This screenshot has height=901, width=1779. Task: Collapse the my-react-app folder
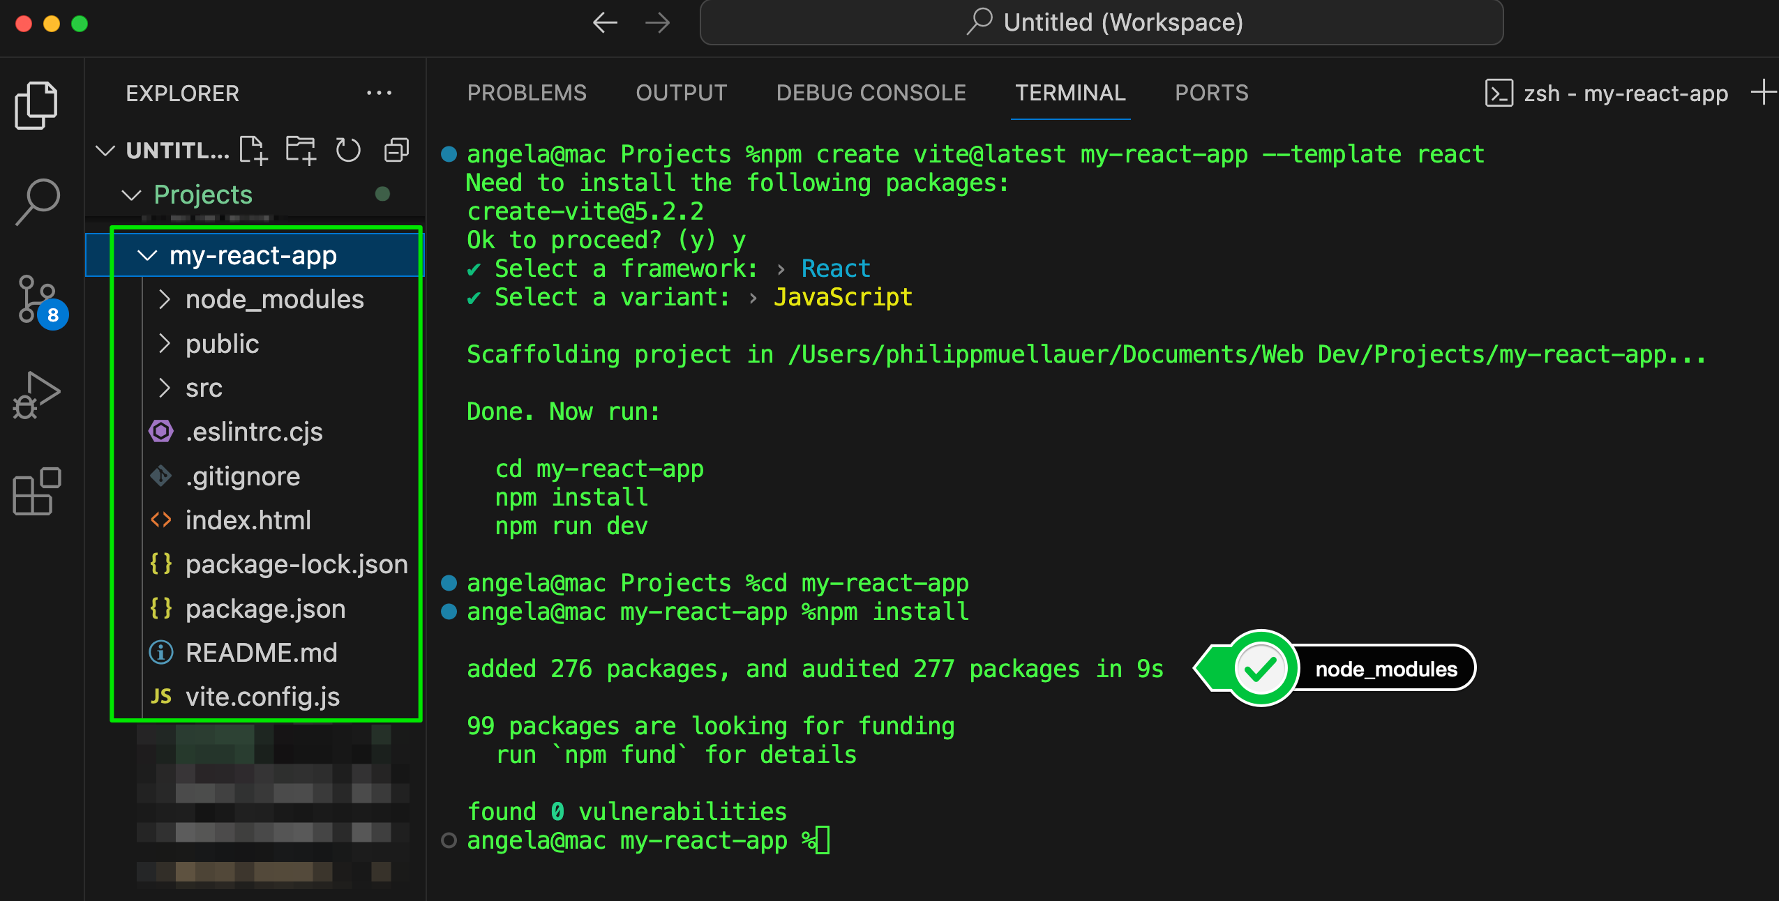coord(148,256)
